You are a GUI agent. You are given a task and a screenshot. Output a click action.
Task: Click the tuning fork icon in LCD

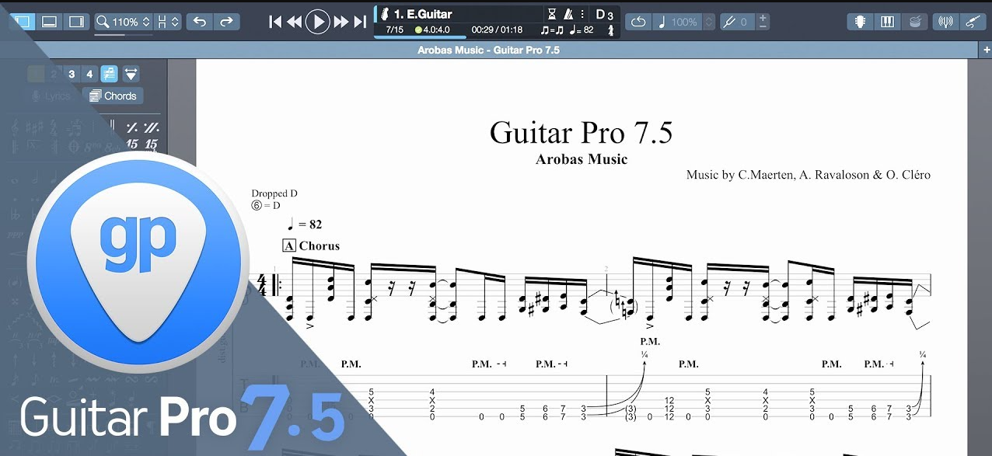tap(610, 30)
